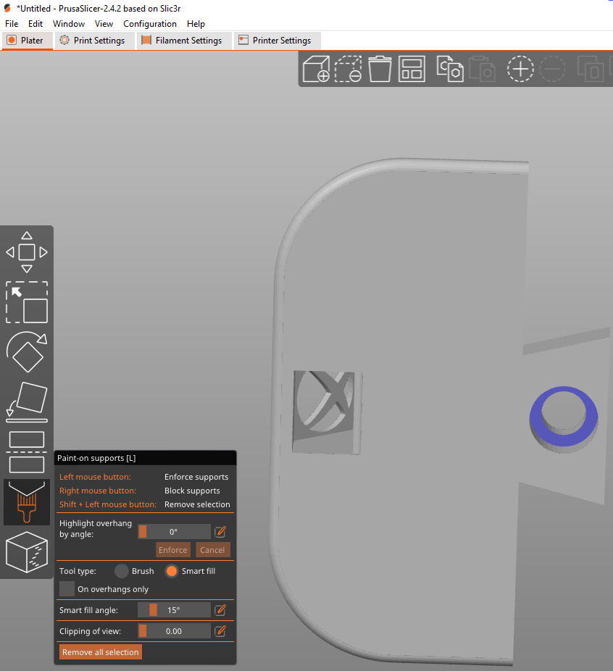613x671 pixels.
Task: Open the Help menu
Action: (196, 23)
